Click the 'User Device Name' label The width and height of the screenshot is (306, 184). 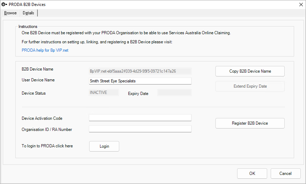click(38, 80)
